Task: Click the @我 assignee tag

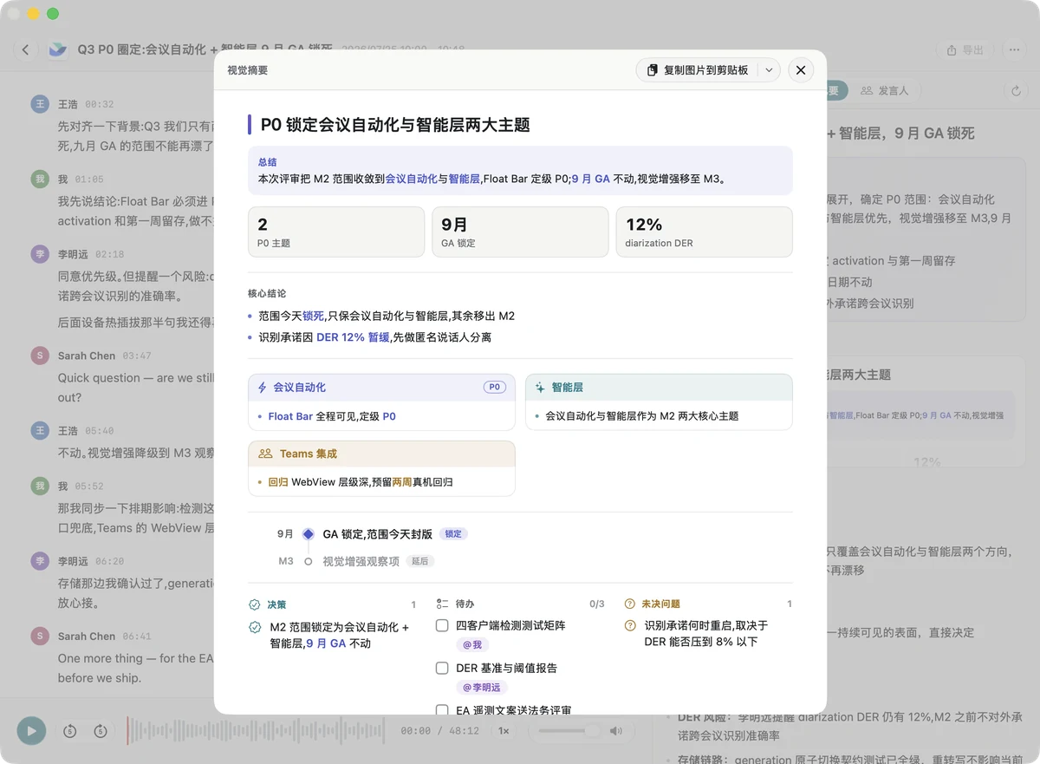Action: pyautogui.click(x=472, y=645)
